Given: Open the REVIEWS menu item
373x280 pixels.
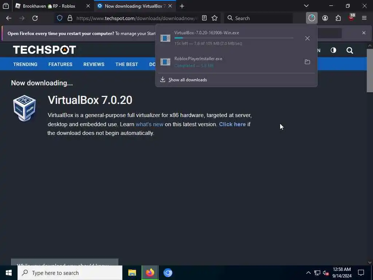Looking at the screenshot, I should pyautogui.click(x=94, y=64).
